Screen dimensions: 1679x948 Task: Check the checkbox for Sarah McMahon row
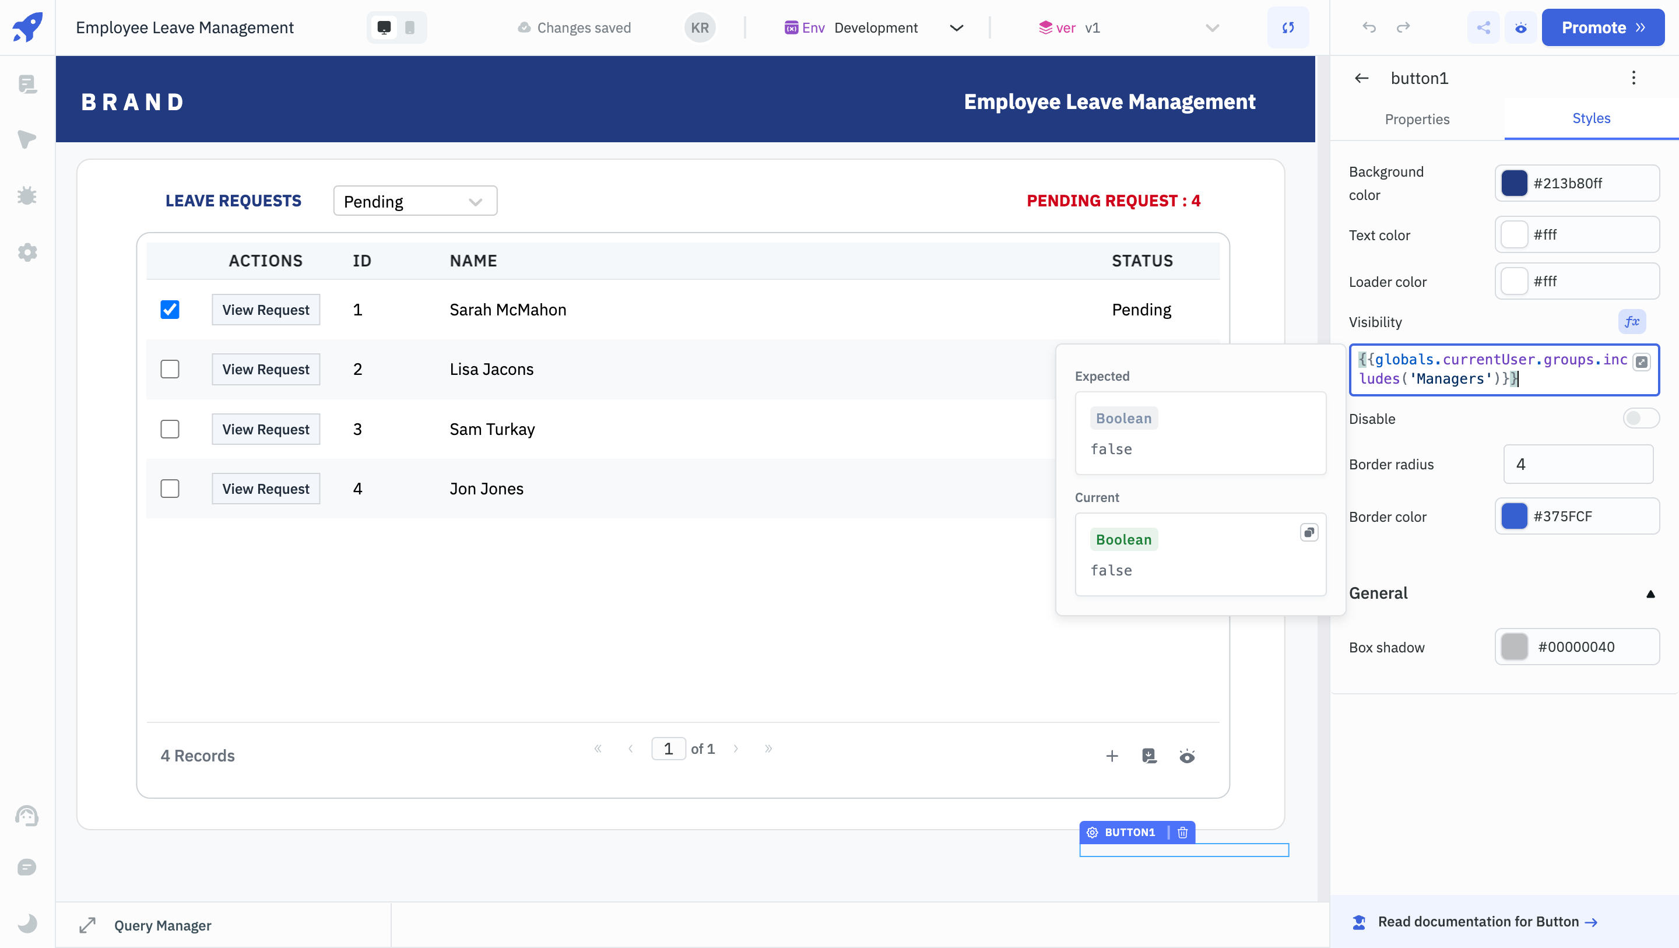[171, 309]
